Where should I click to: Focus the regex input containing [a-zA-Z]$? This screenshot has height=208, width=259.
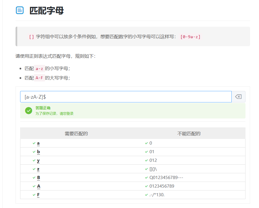click(126, 97)
